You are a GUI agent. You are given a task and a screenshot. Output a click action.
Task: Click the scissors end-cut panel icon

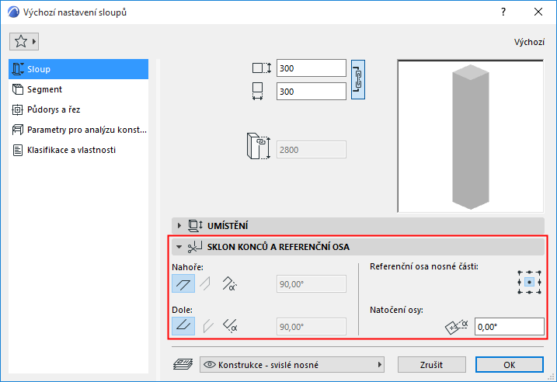[x=195, y=247]
